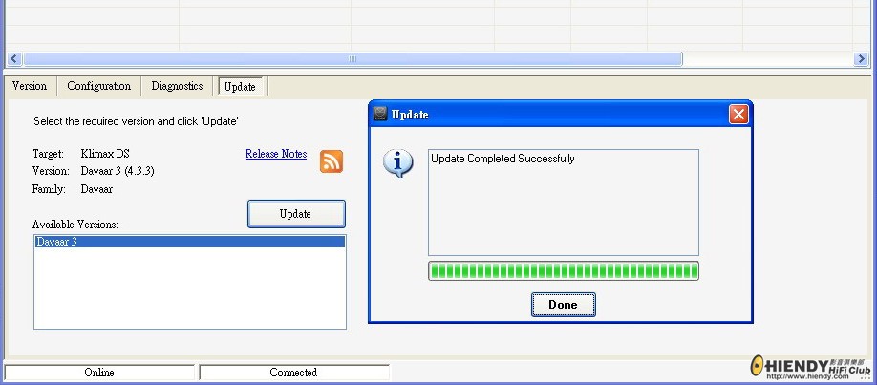Select Davaar 3 in Available Versions list
The image size is (877, 385).
(x=189, y=242)
